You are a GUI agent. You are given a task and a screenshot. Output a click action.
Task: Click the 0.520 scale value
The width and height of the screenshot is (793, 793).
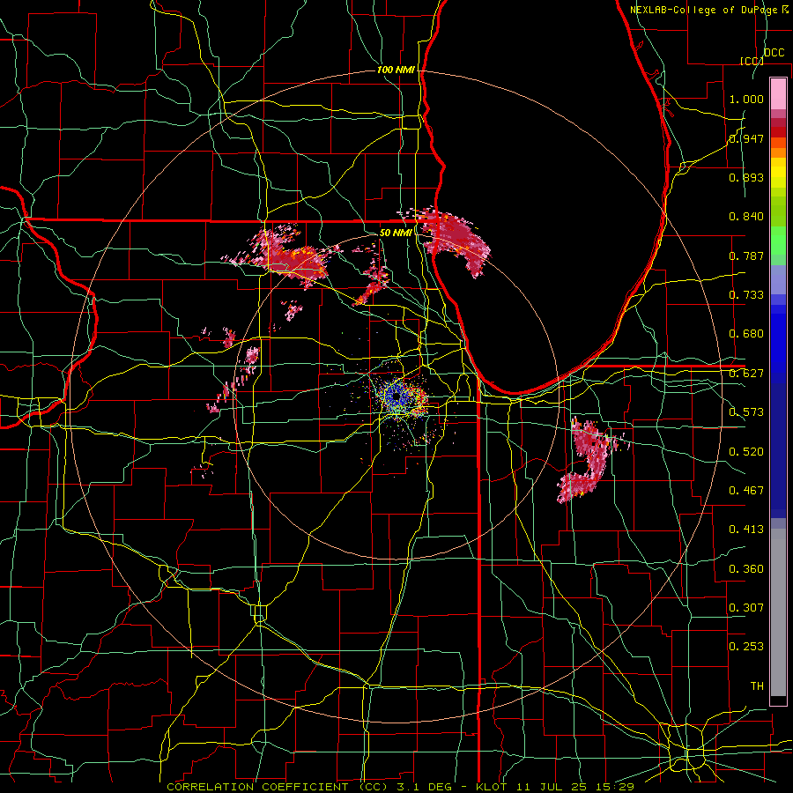[746, 451]
